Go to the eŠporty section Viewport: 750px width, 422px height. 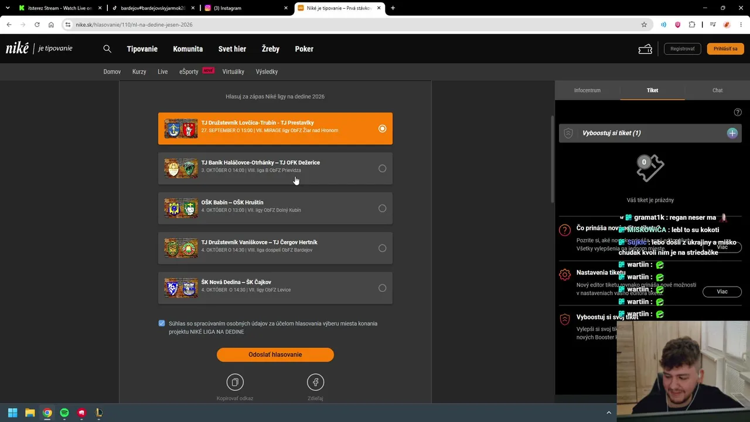[x=189, y=72]
